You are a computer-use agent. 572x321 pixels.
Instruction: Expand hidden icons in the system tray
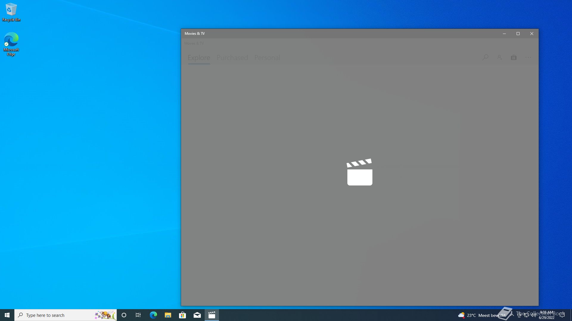coord(512,315)
